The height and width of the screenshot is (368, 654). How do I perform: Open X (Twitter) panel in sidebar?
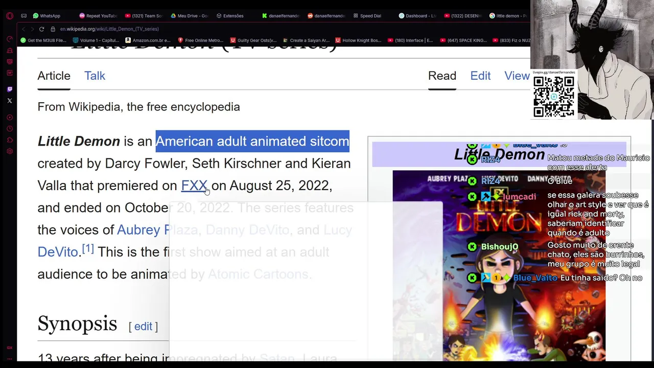[9, 101]
